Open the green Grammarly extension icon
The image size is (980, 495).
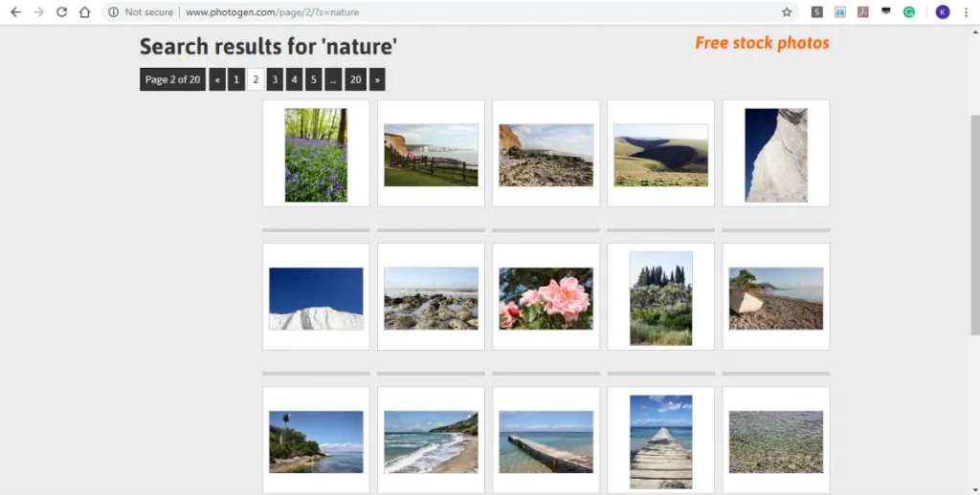(x=909, y=11)
